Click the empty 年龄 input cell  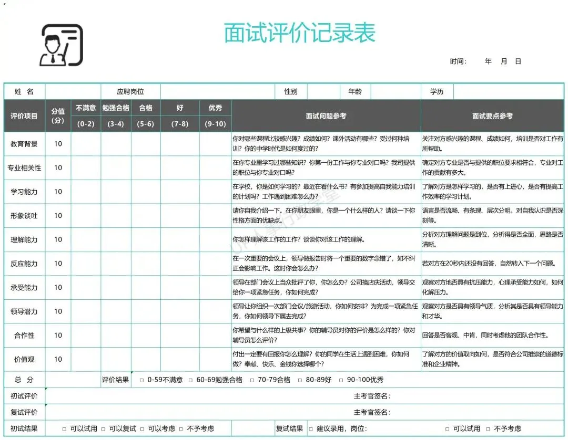(395, 91)
